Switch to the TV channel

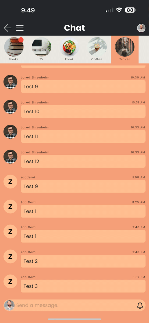[x=41, y=49]
